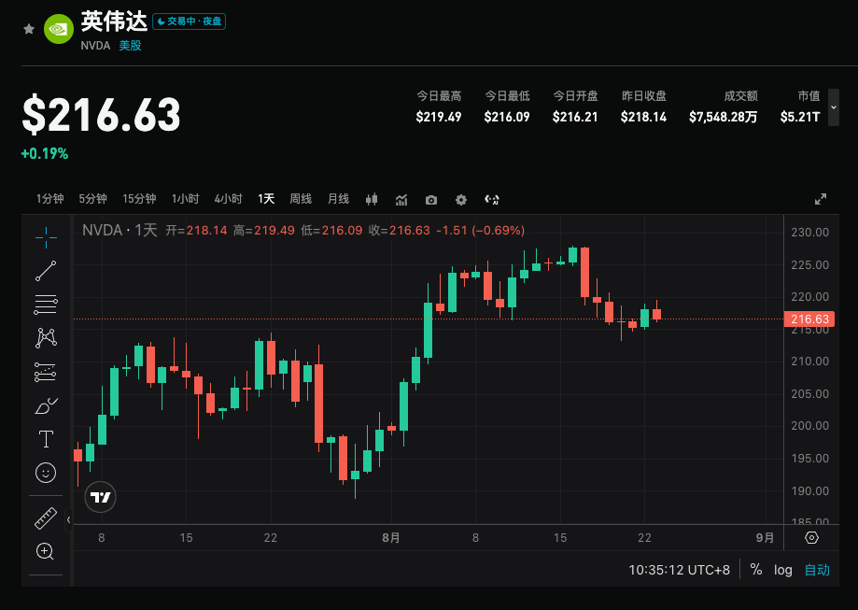Click today's low value $216.09
This screenshot has width=858, height=610.
tap(507, 117)
